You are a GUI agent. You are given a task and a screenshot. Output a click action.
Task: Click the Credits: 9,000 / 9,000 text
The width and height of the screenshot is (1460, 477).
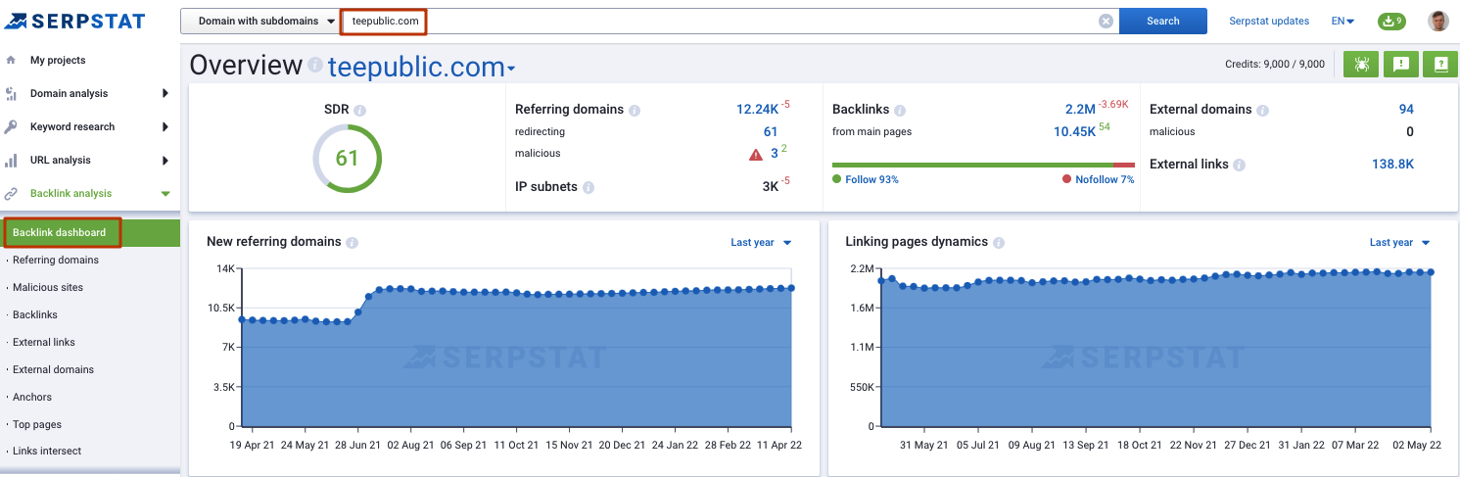coord(1275,65)
